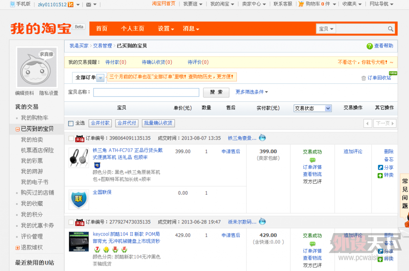409x271 pixels.
Task: Open the 消息 menu in orange nav
Action: [191, 29]
